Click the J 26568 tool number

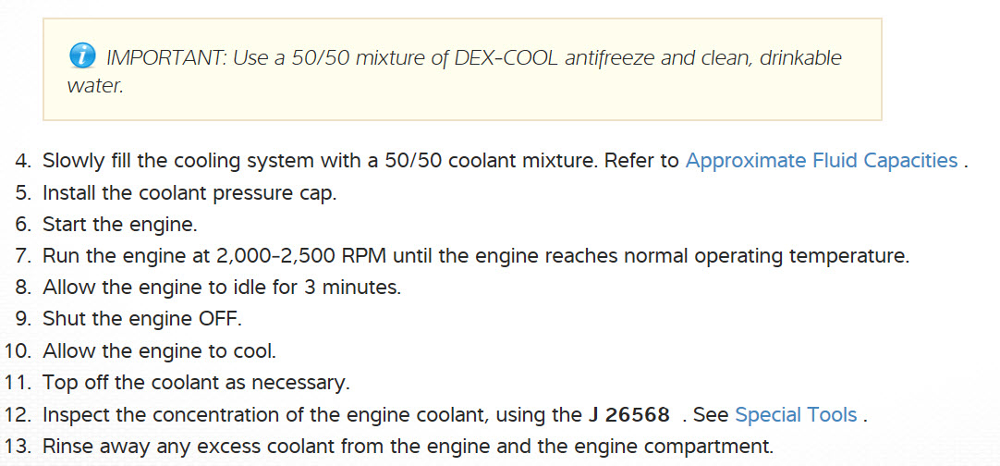[x=629, y=415]
